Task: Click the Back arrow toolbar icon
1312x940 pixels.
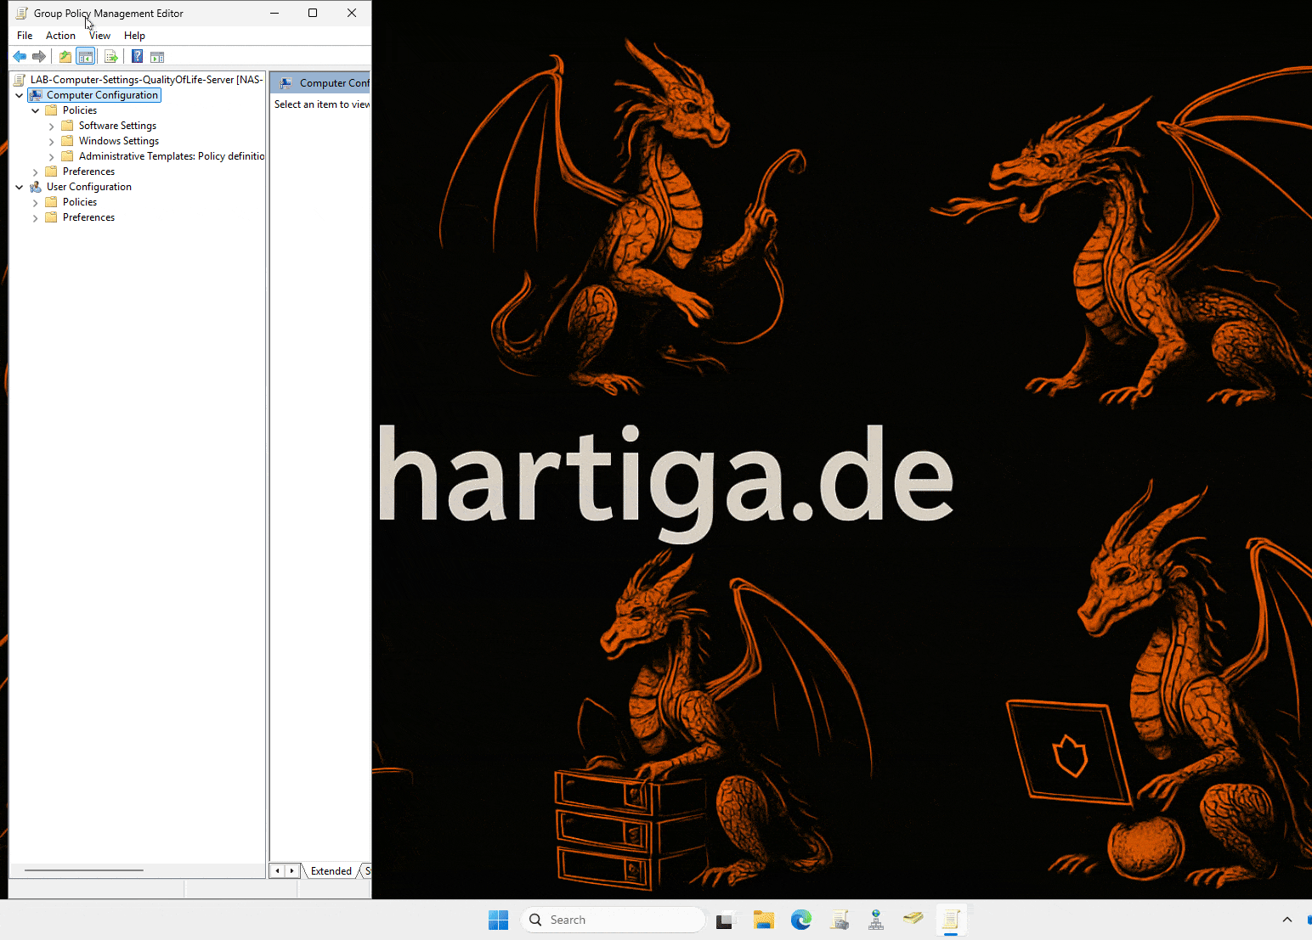Action: (x=20, y=57)
